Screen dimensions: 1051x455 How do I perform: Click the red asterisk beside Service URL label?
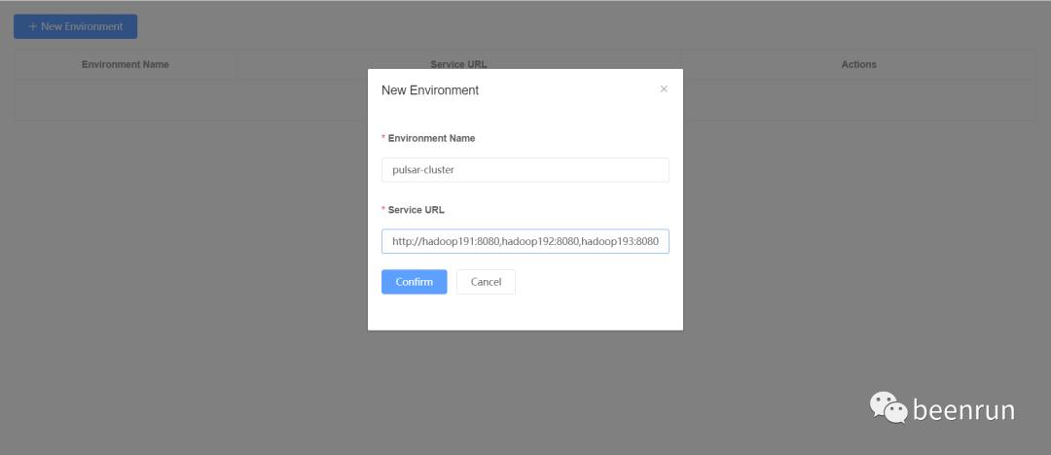[383, 209]
